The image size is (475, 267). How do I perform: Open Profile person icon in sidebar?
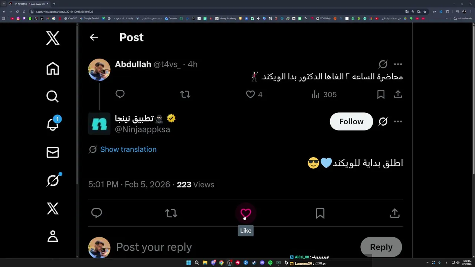(53, 236)
